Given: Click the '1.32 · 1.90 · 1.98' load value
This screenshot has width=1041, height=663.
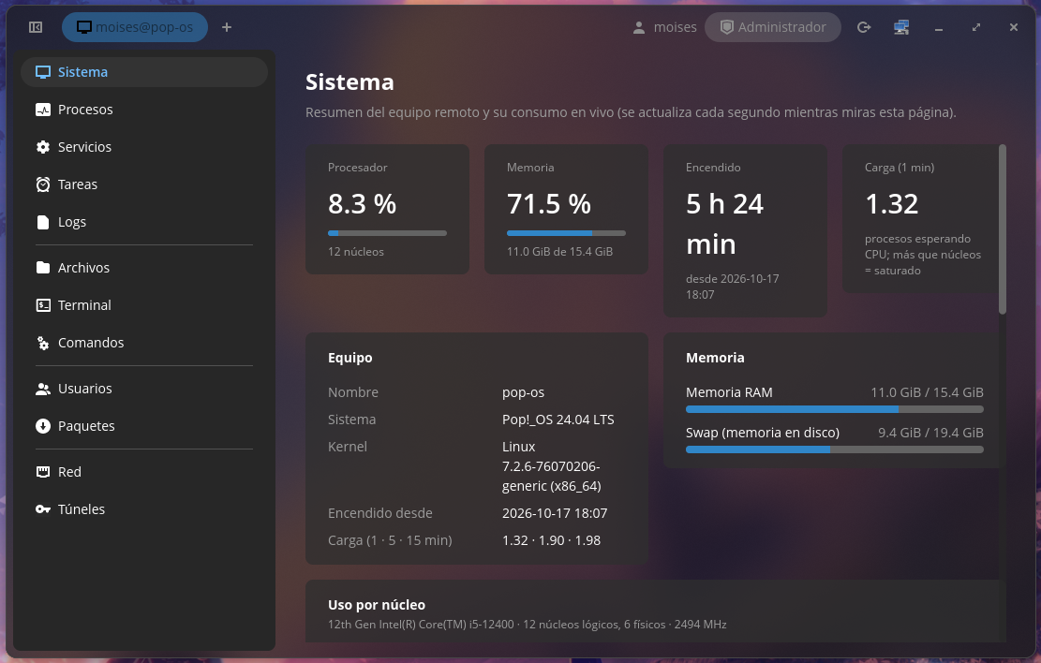Looking at the screenshot, I should (552, 540).
